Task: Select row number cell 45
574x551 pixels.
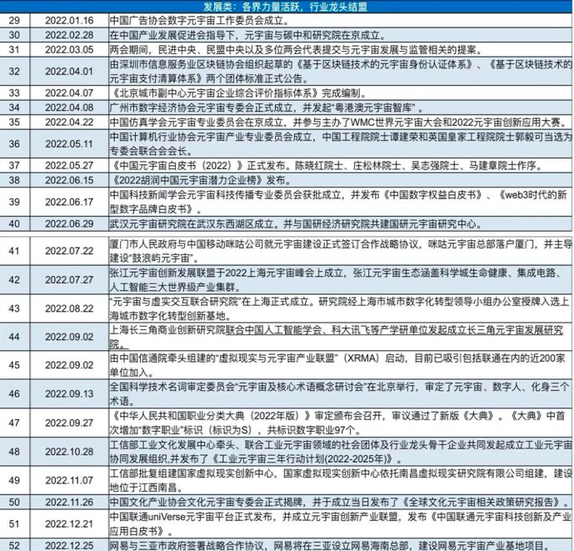Action: coord(14,365)
